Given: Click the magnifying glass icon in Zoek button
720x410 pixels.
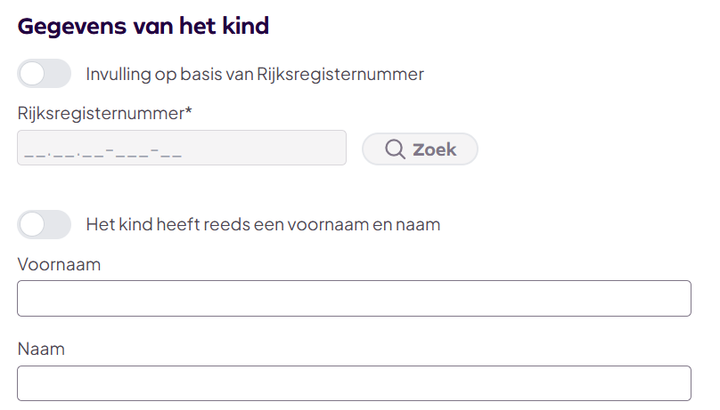Looking at the screenshot, I should pos(396,149).
